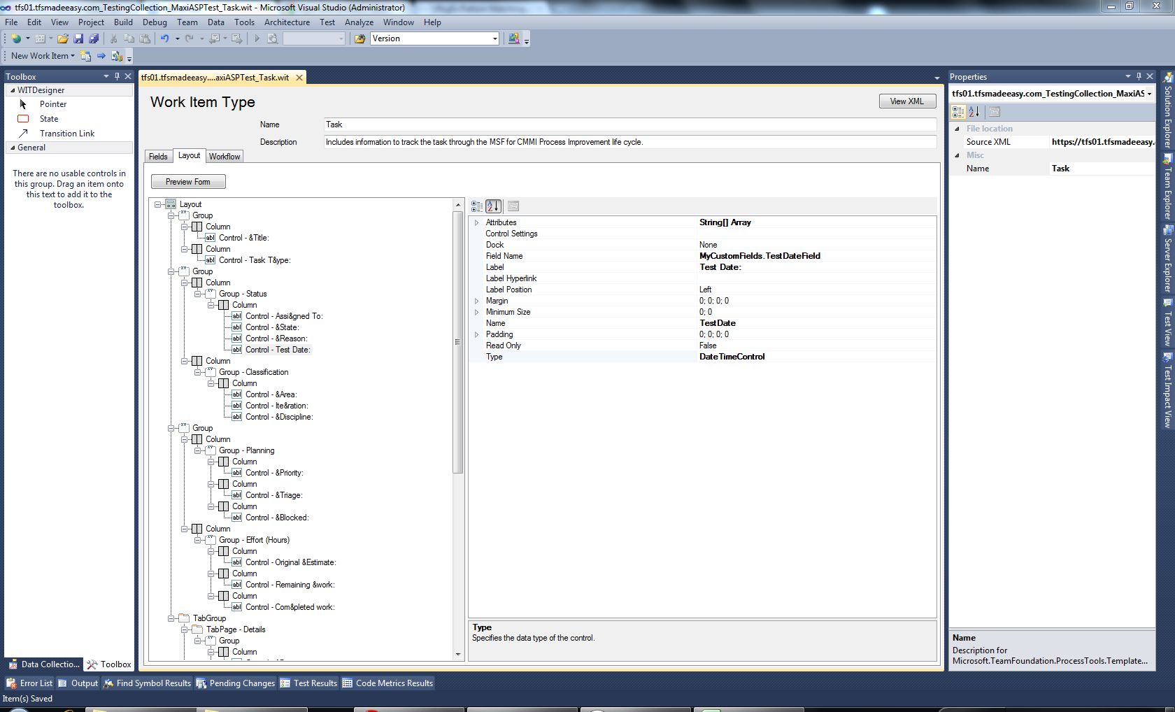Expand the Attributes property row
The image size is (1175, 712).
click(x=477, y=222)
